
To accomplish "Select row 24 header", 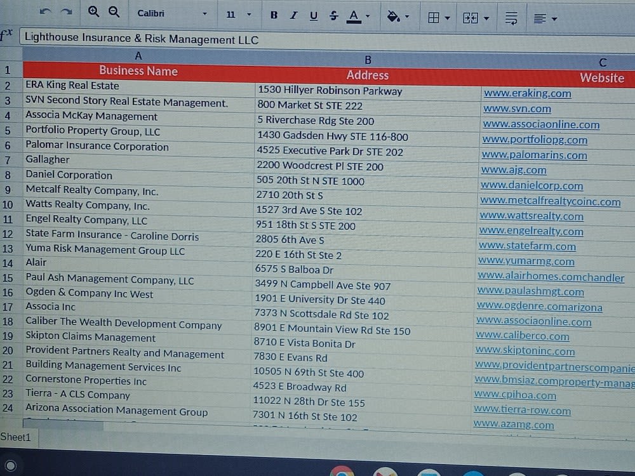I will (x=8, y=408).
